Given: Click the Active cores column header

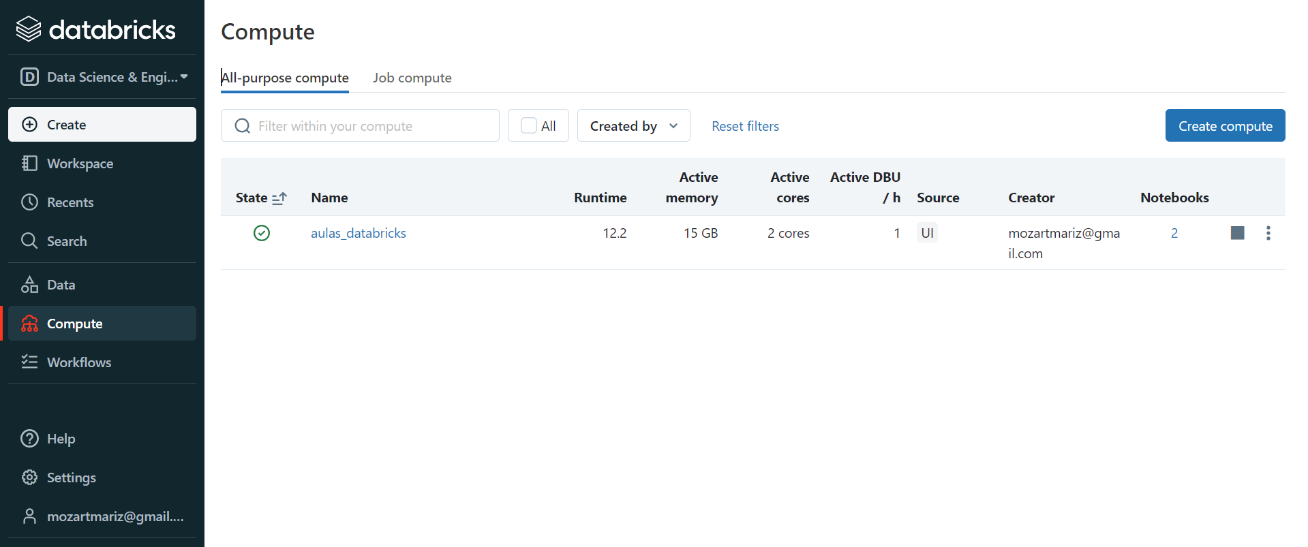Looking at the screenshot, I should [791, 187].
